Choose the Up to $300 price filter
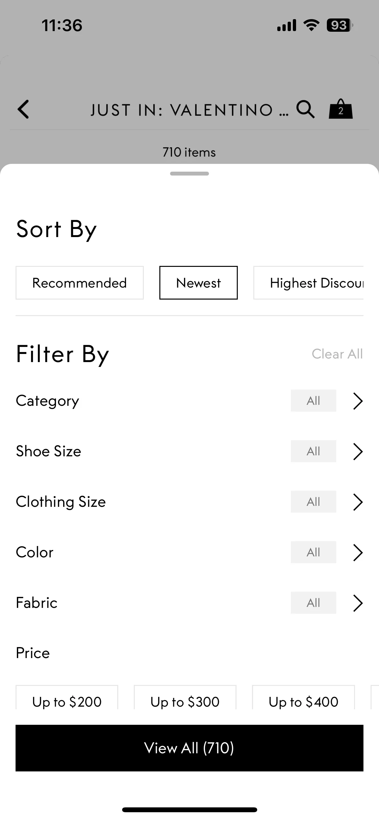The height and width of the screenshot is (820, 379). click(185, 697)
